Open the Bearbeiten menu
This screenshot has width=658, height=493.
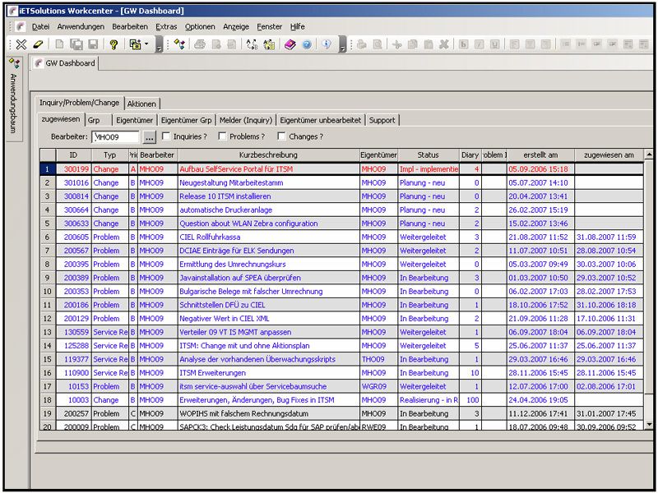tap(130, 26)
